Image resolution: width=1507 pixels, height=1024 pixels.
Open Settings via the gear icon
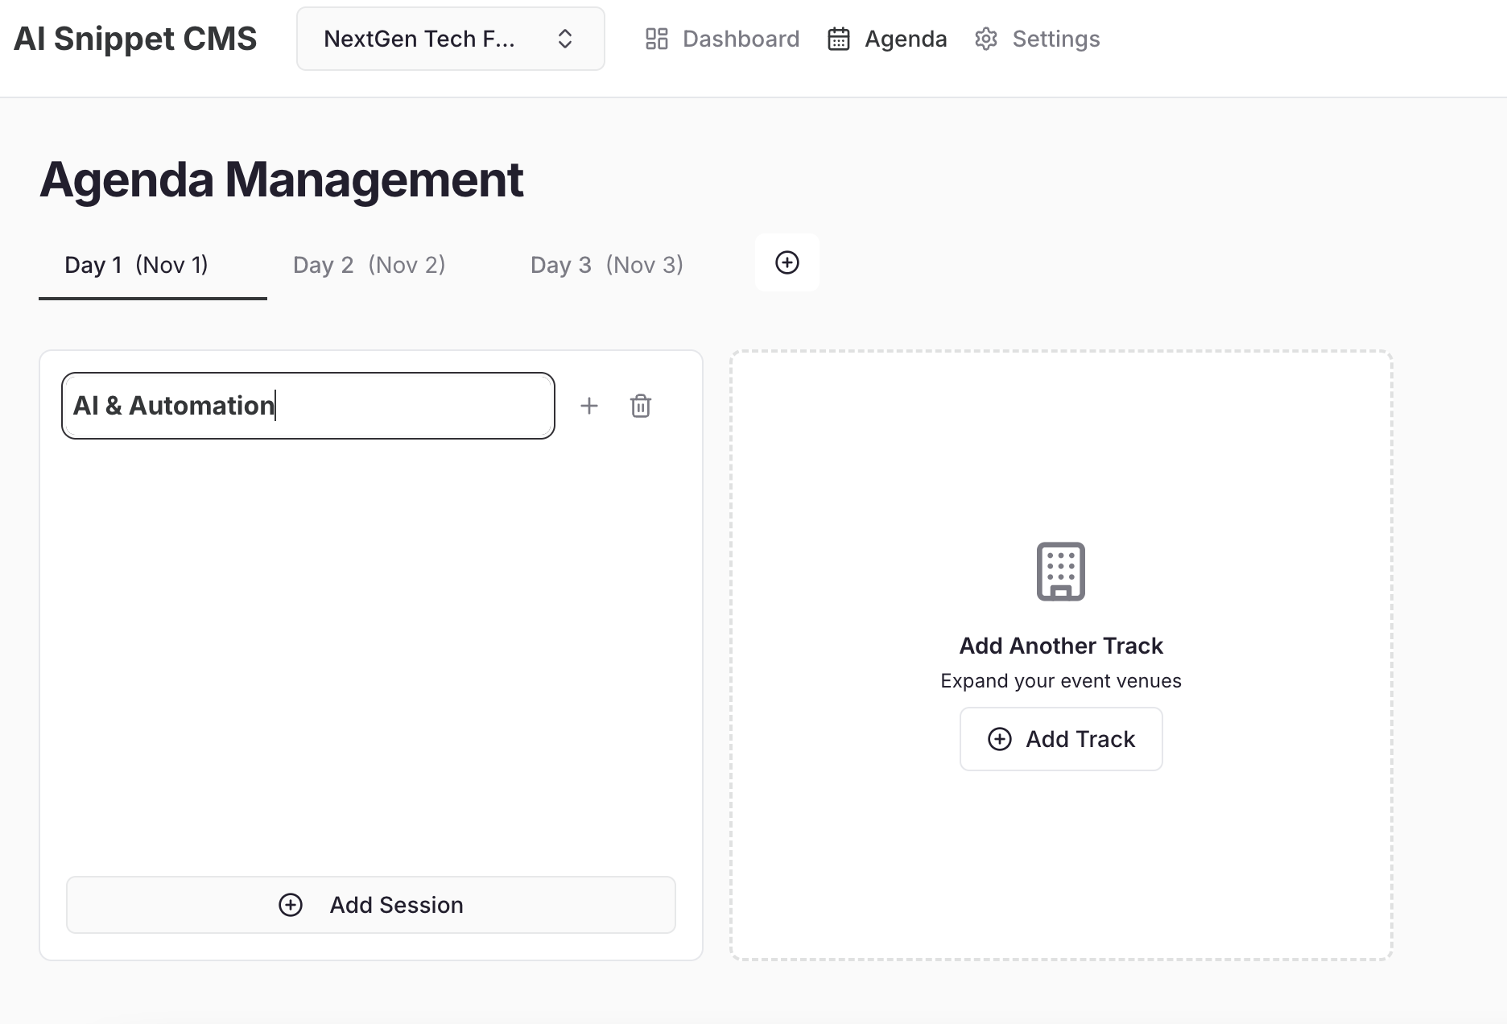click(x=985, y=38)
